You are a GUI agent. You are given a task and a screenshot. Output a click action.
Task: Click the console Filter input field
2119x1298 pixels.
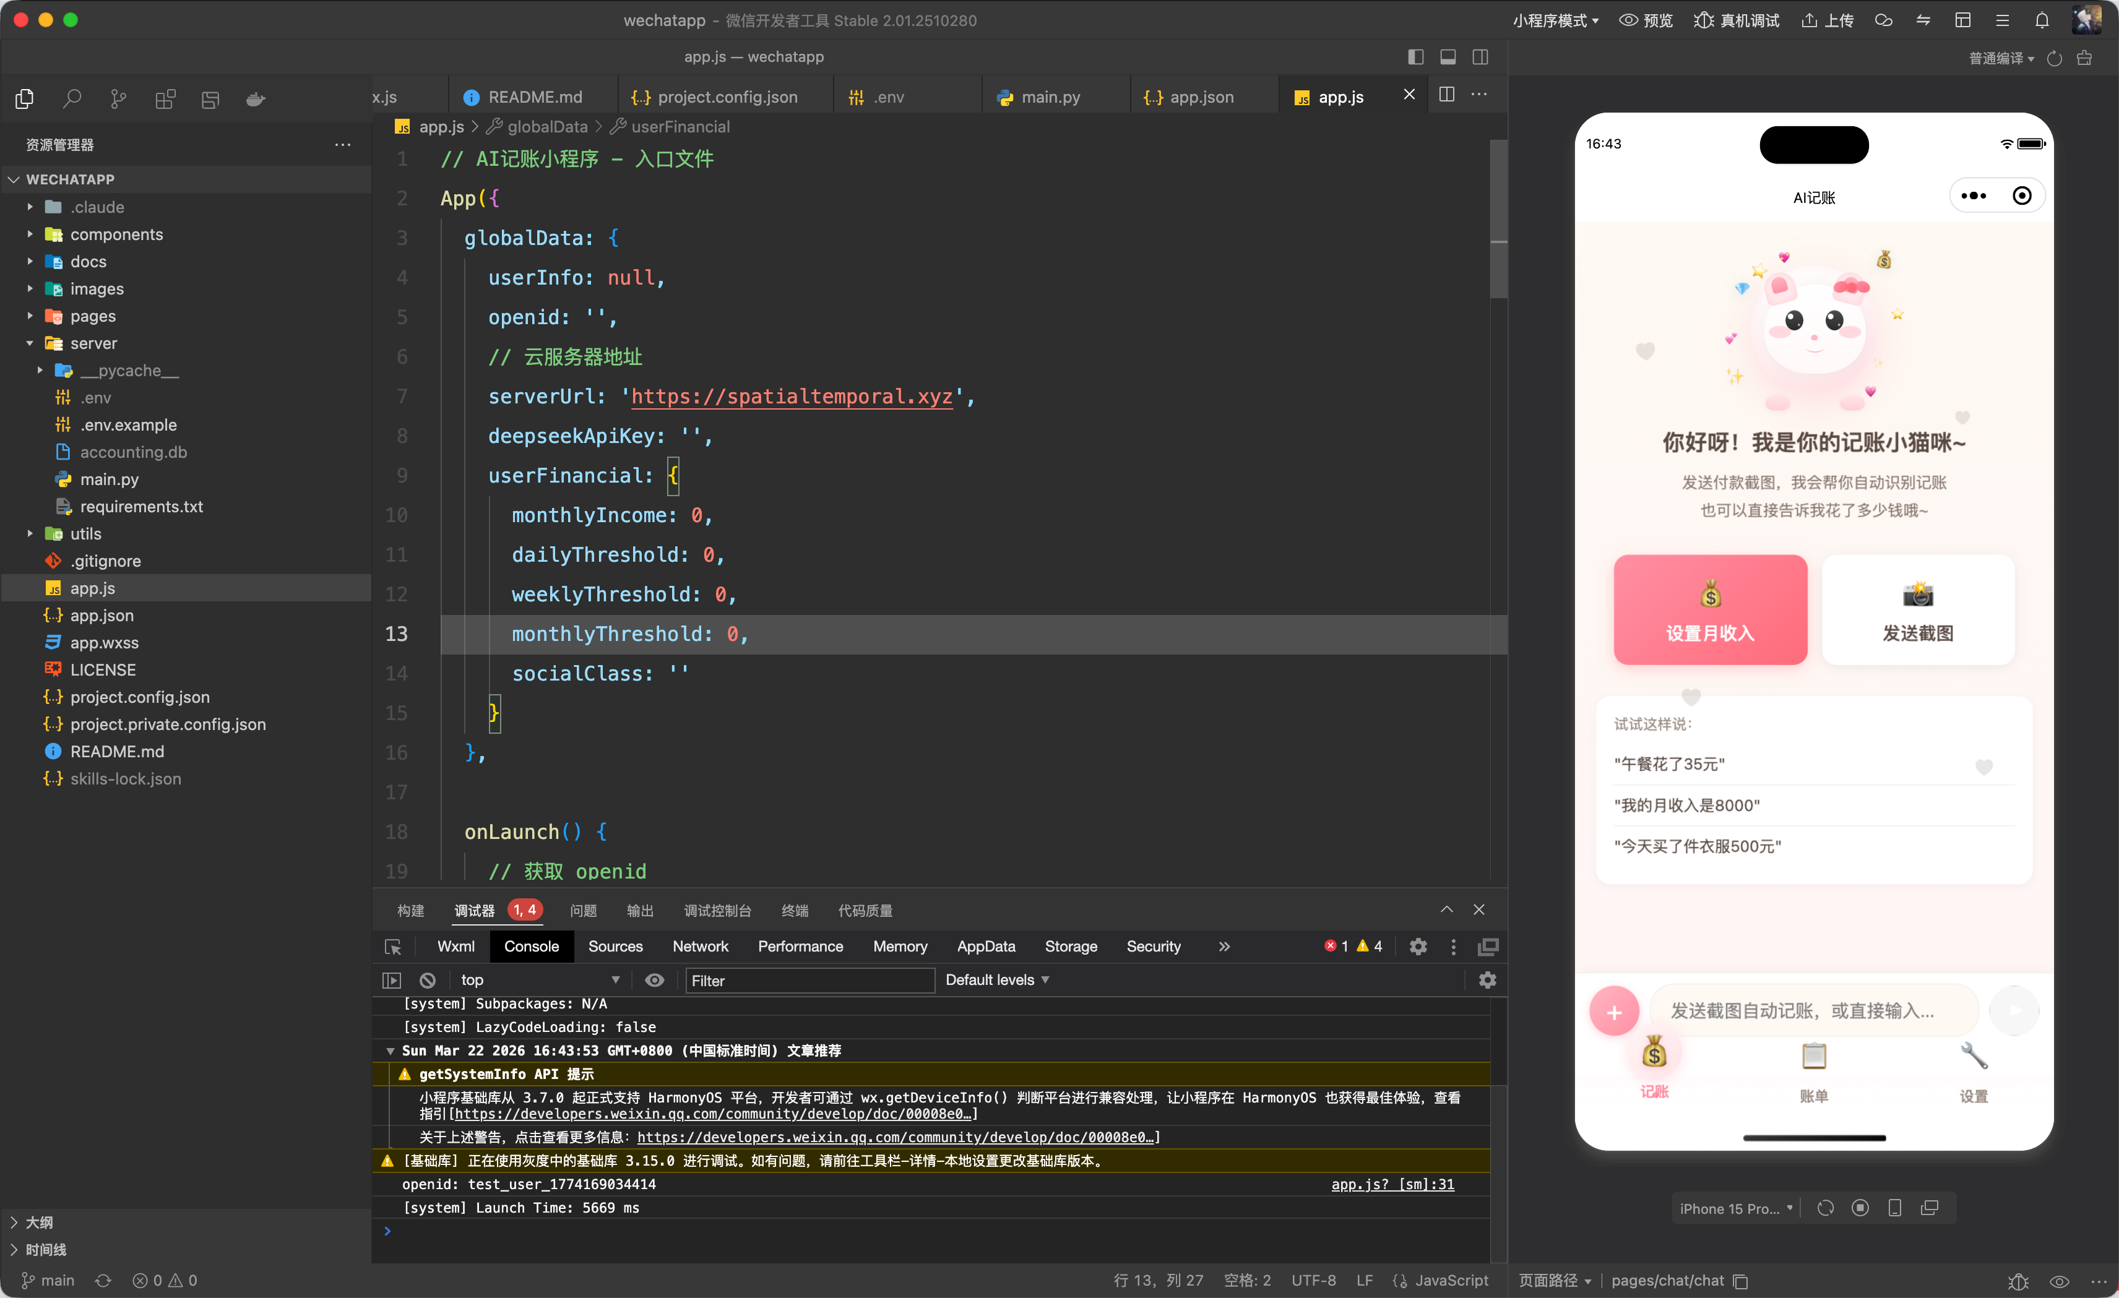tap(808, 980)
